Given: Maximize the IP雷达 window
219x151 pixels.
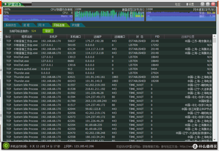Looking at the screenshot, I should coord(208,4).
